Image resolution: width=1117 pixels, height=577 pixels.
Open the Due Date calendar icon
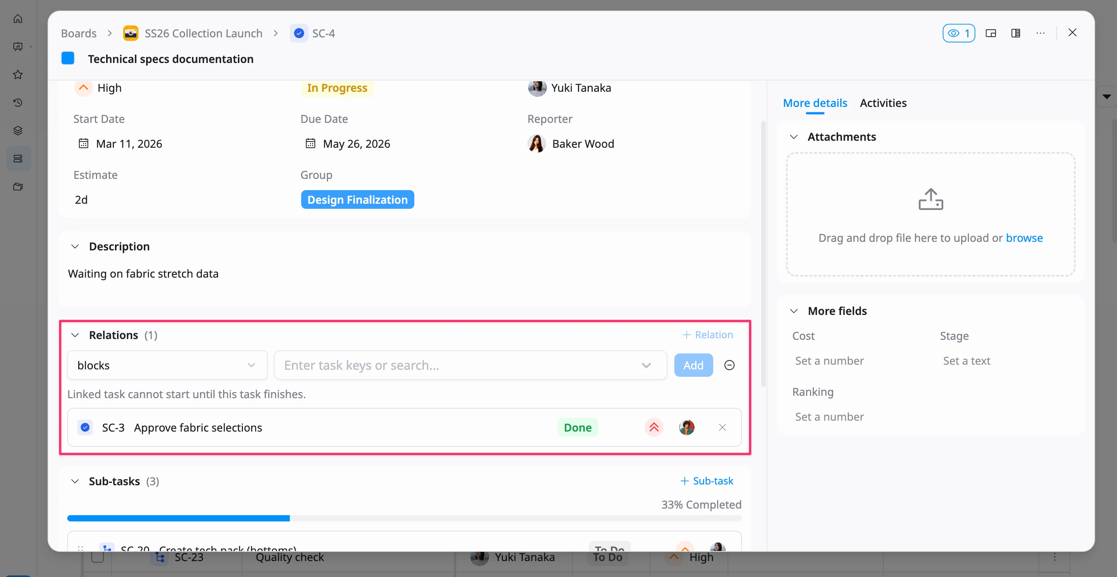(311, 143)
